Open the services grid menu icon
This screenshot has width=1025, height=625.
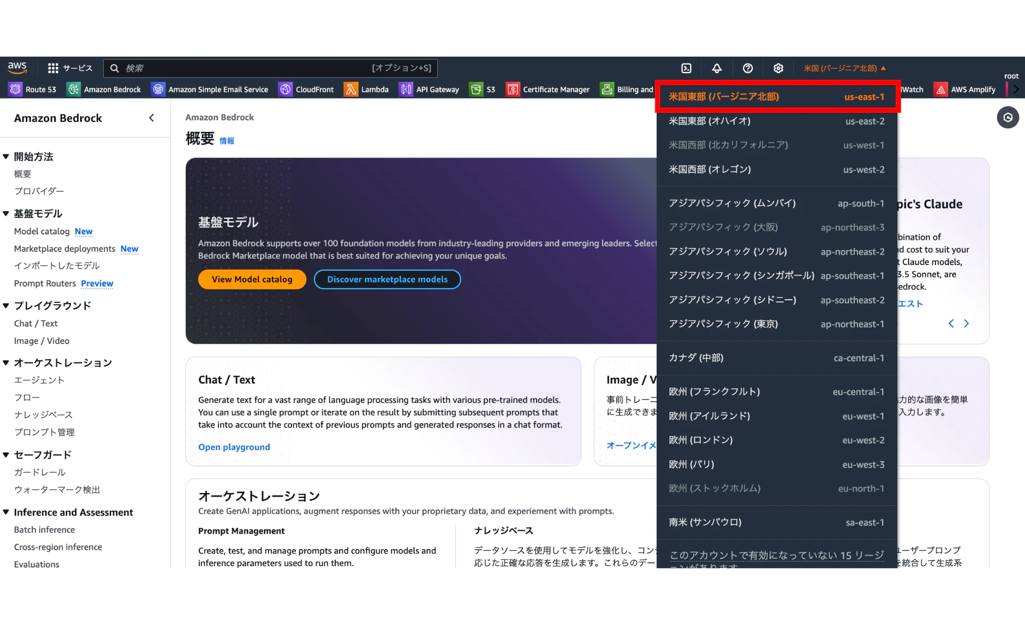tap(53, 68)
